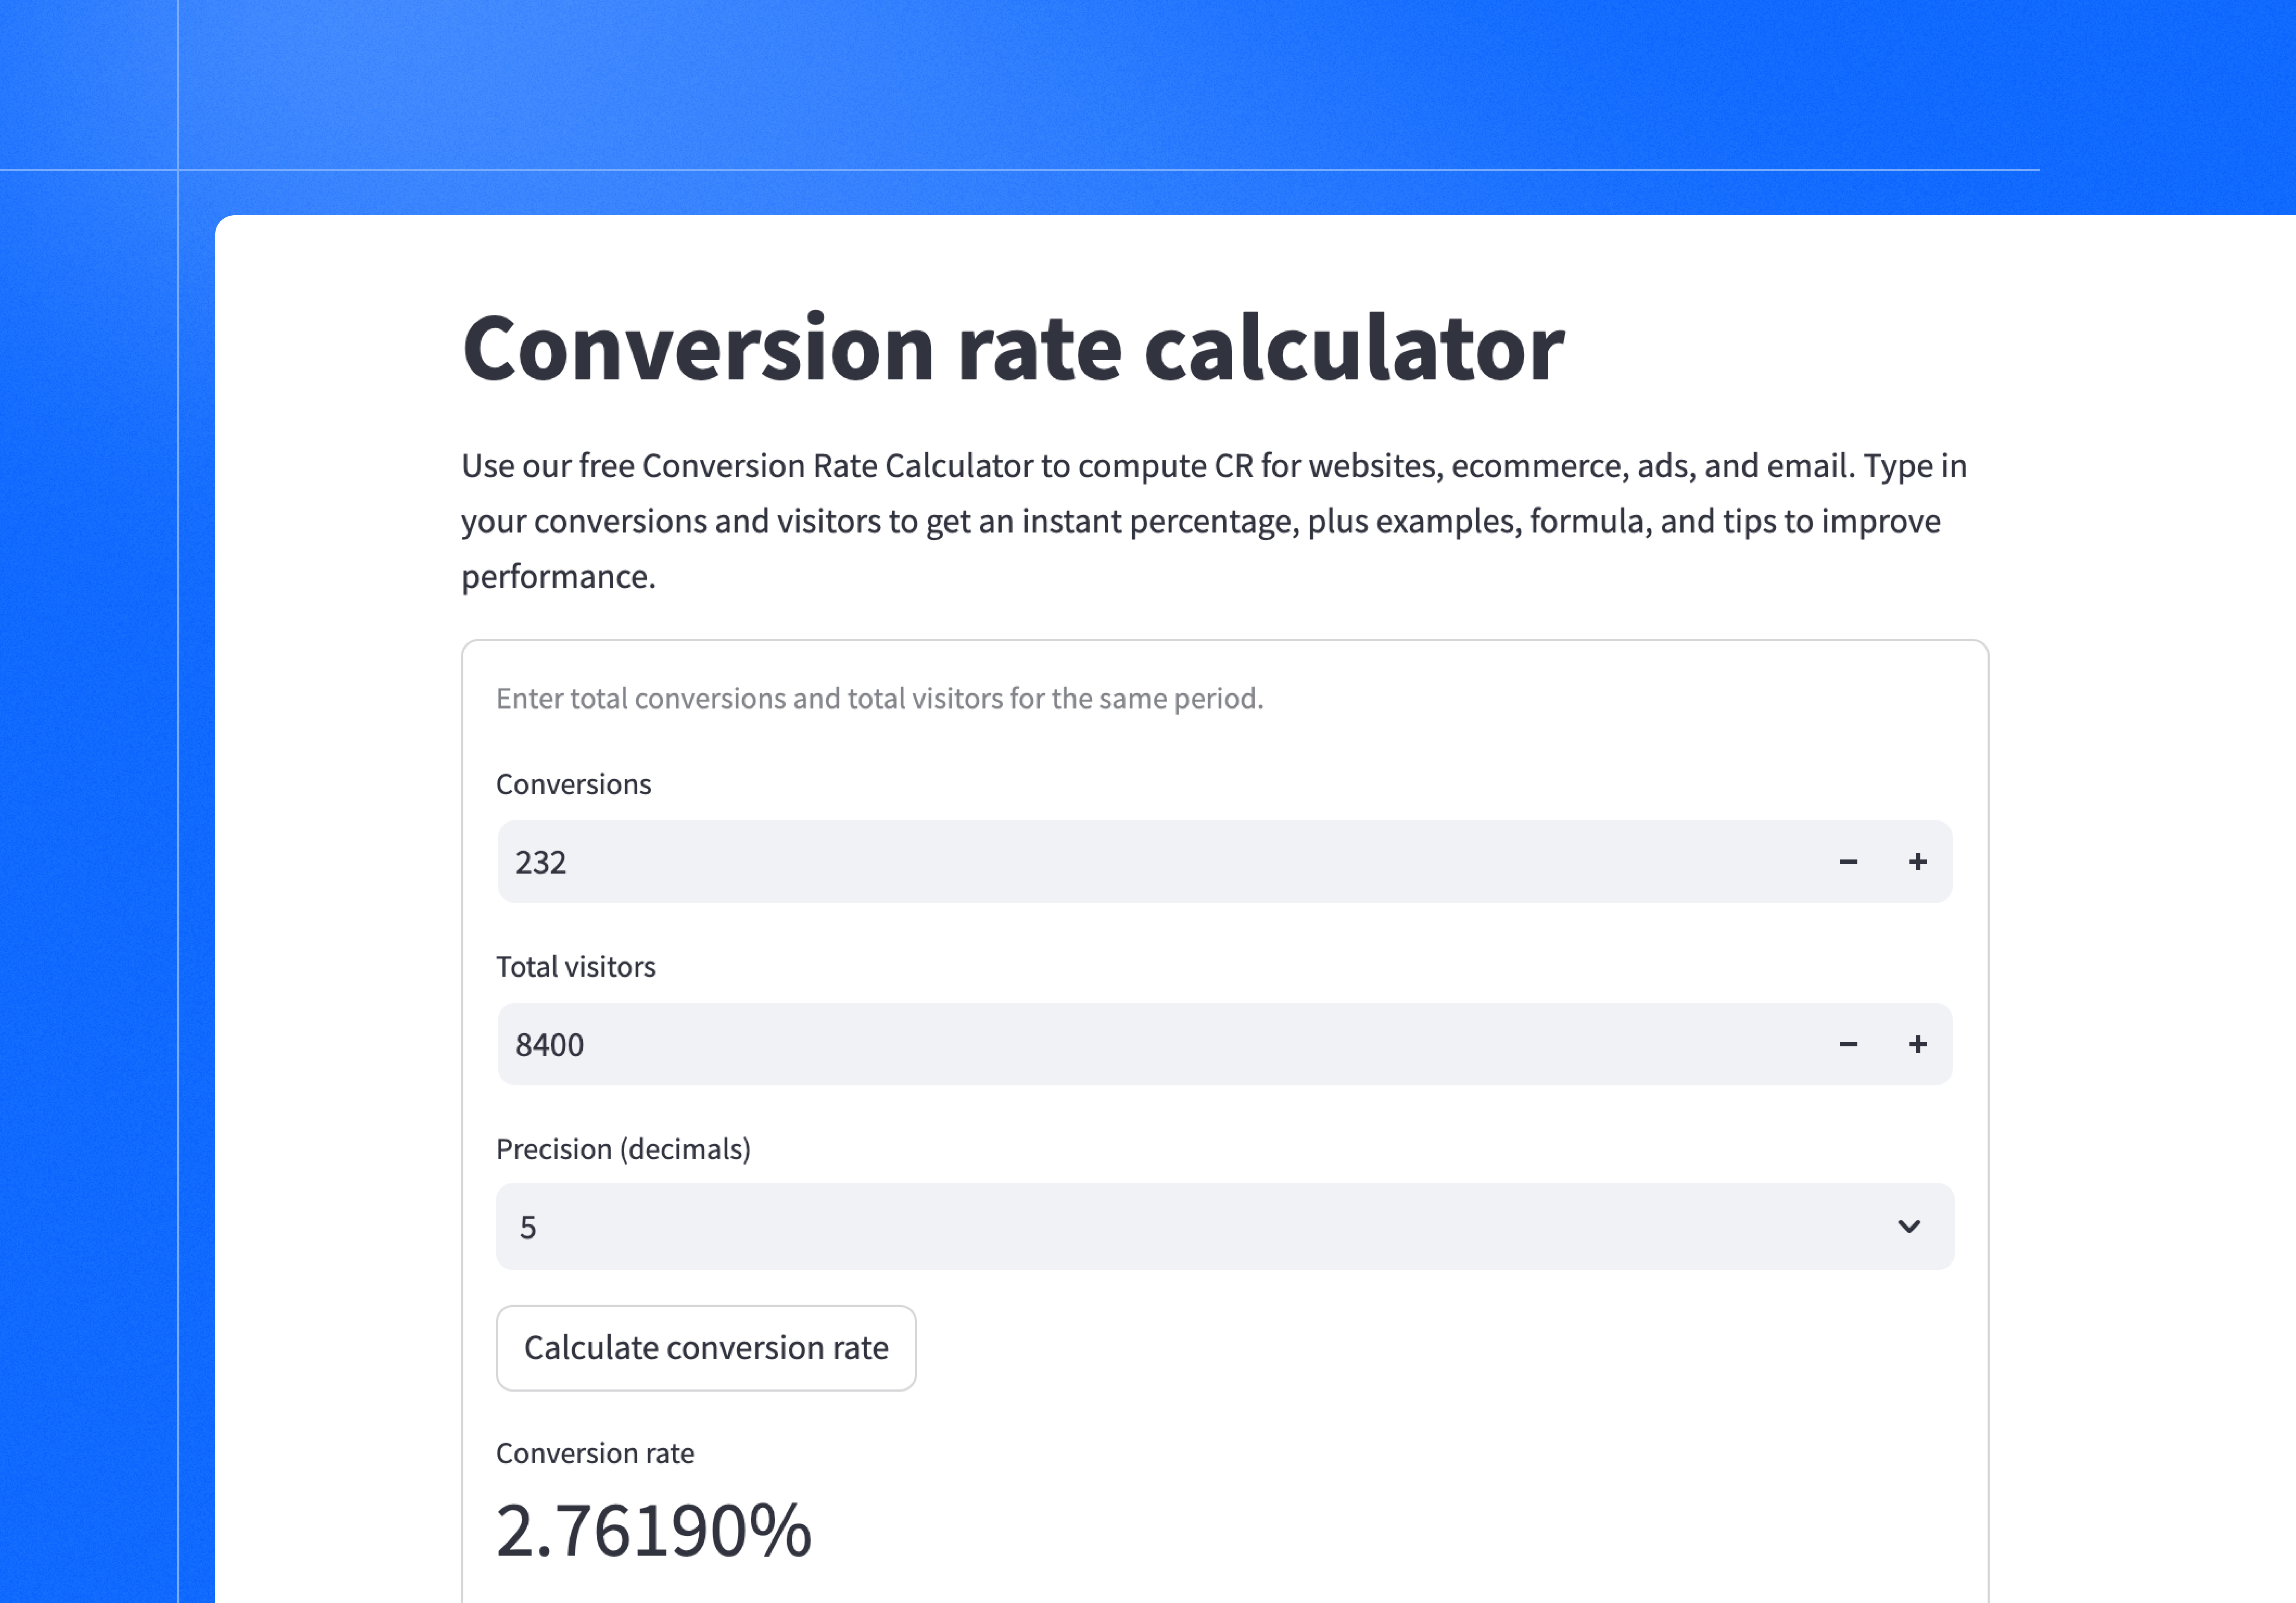Click the Precision (decimals) label
The height and width of the screenshot is (1603, 2296).
pyautogui.click(x=623, y=1149)
